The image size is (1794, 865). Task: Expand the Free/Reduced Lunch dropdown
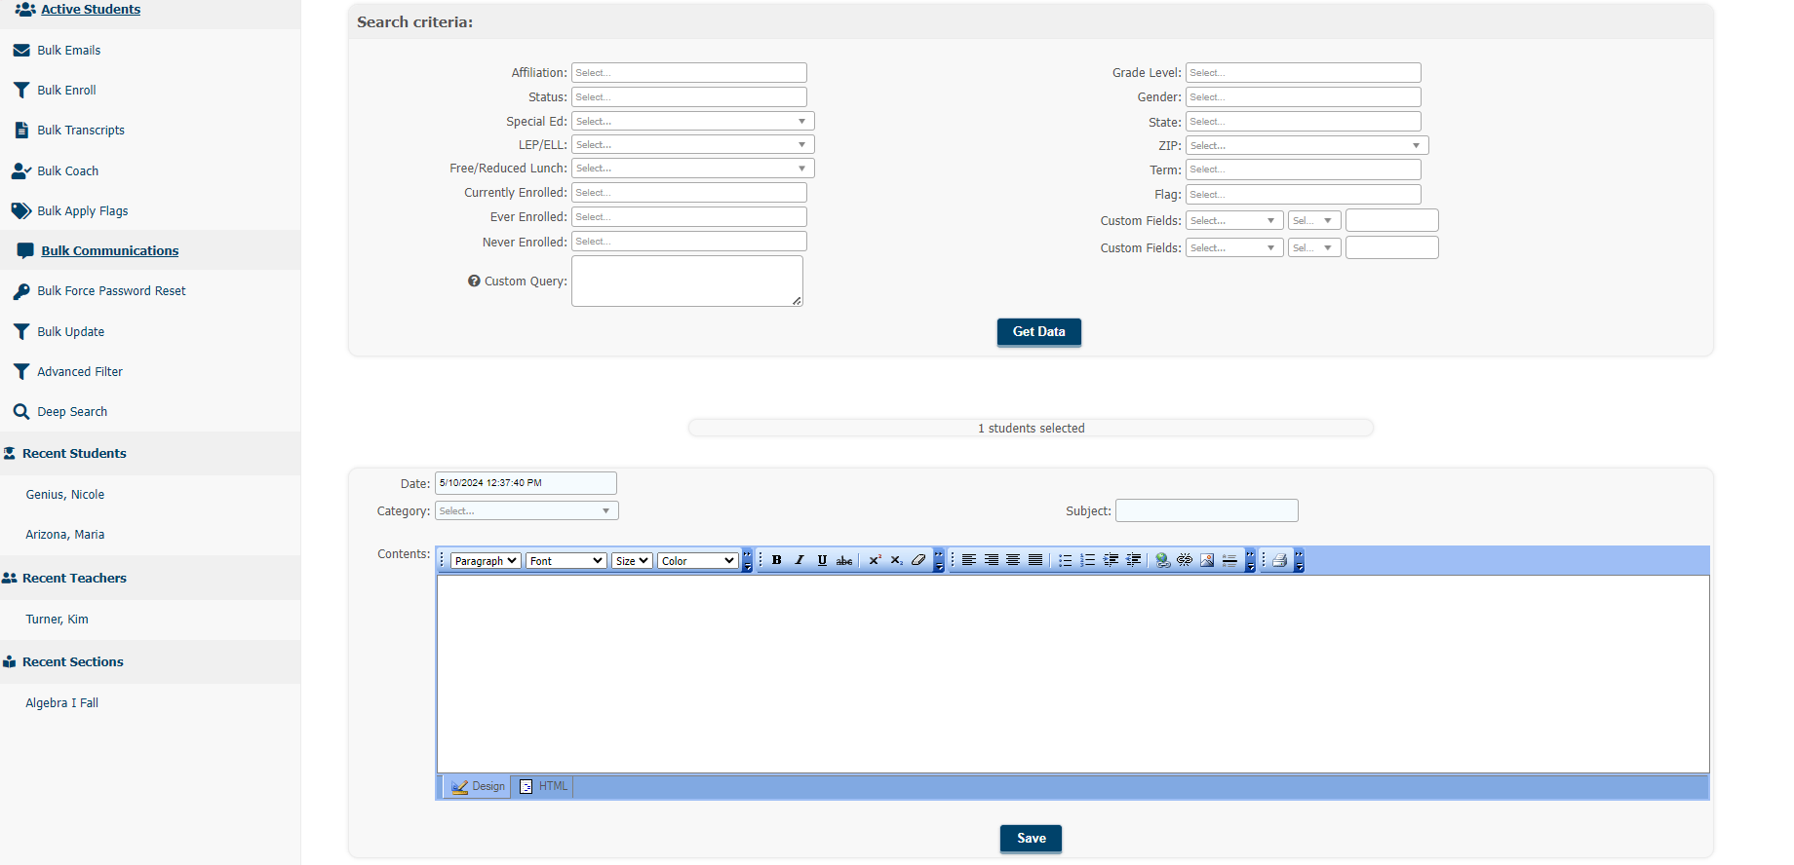(x=693, y=169)
